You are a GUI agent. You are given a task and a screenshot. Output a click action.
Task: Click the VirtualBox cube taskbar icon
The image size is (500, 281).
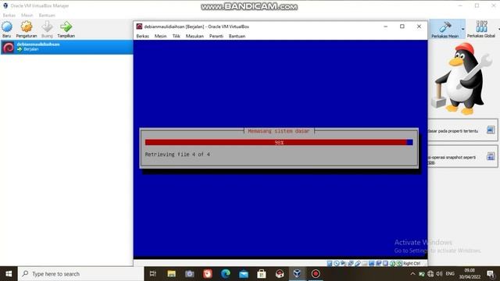coord(297,274)
